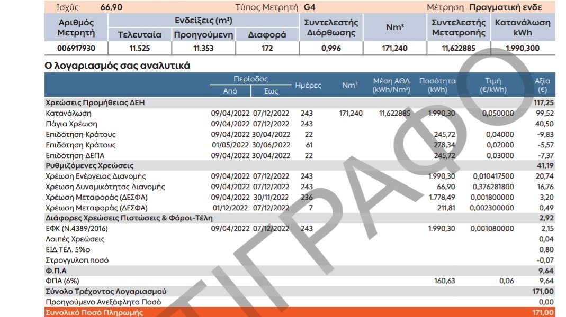Click subsidy amount -5,57
Viewport: 566px width, 317px height.
point(545,145)
